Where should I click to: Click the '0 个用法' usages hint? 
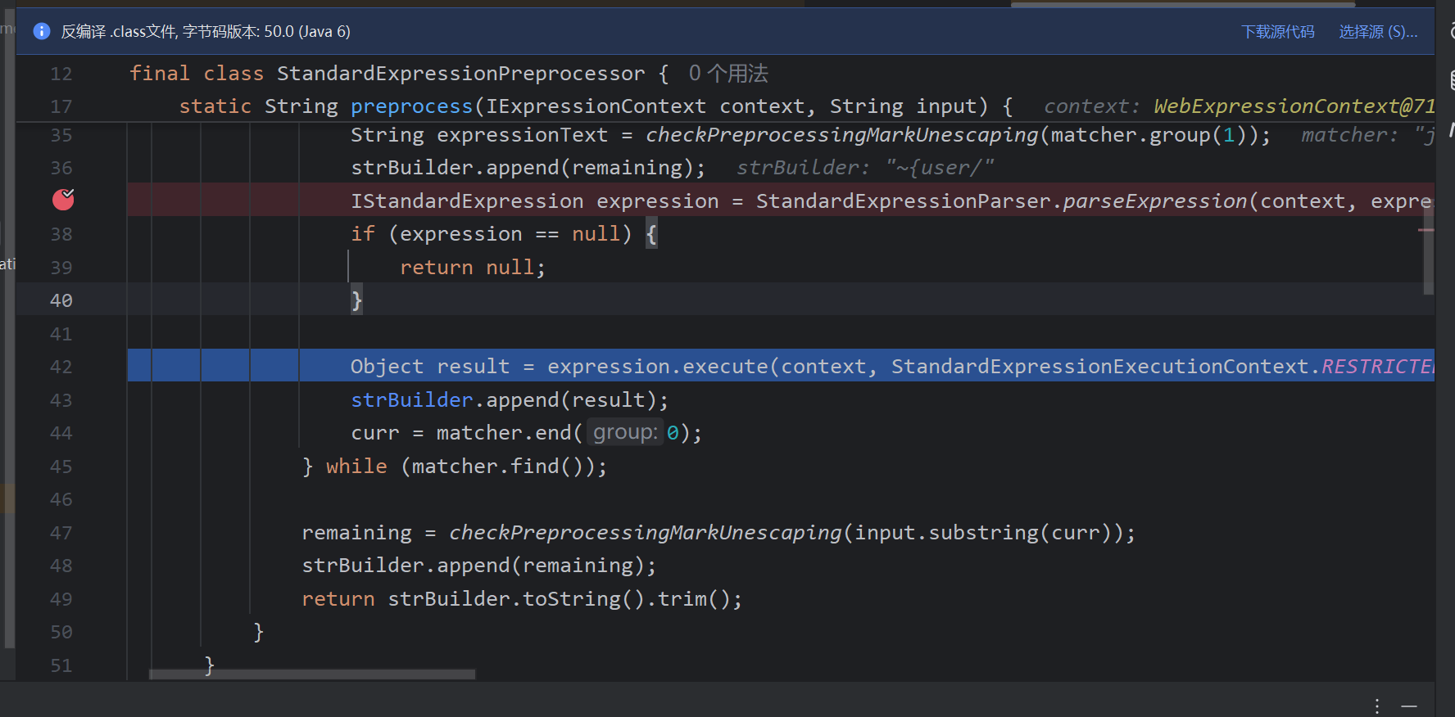point(728,74)
